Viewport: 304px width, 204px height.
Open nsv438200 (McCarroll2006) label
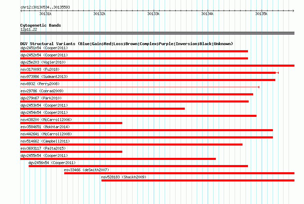click(x=46, y=120)
